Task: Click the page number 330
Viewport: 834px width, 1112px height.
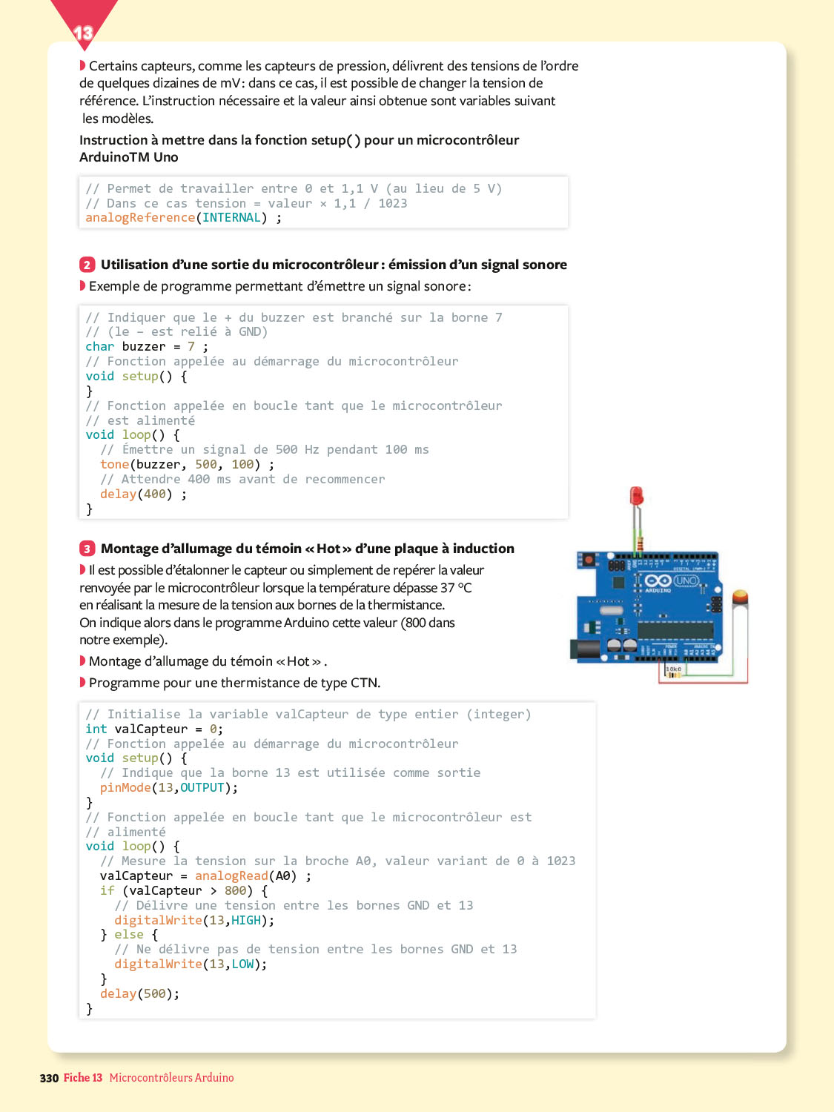Action: point(49,1078)
